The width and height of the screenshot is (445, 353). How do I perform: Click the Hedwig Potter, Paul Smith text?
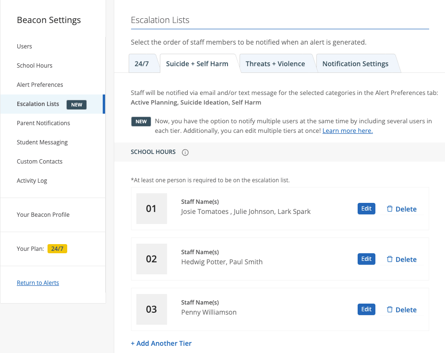pos(222,262)
